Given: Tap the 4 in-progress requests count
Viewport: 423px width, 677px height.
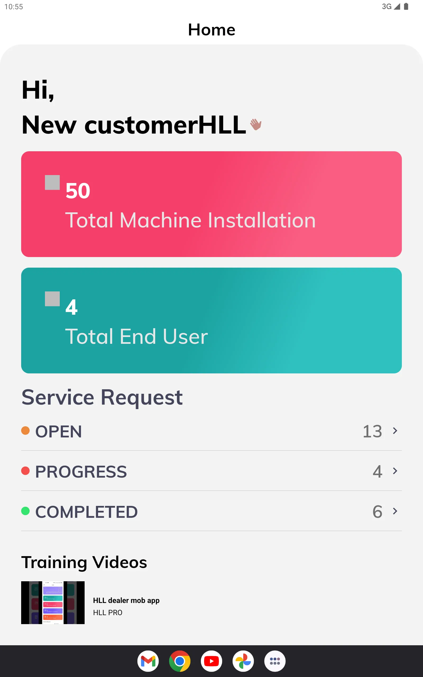Looking at the screenshot, I should [x=378, y=471].
